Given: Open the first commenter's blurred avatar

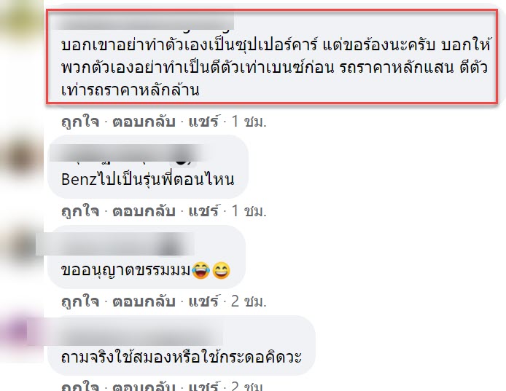Looking at the screenshot, I should coord(21,20).
